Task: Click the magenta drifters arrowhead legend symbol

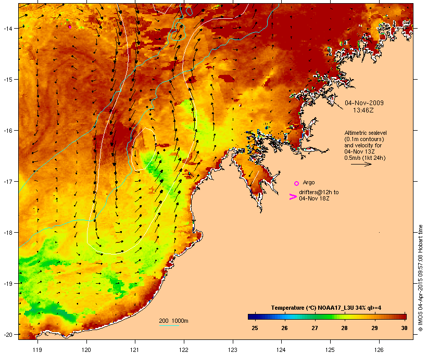Action: tap(293, 197)
